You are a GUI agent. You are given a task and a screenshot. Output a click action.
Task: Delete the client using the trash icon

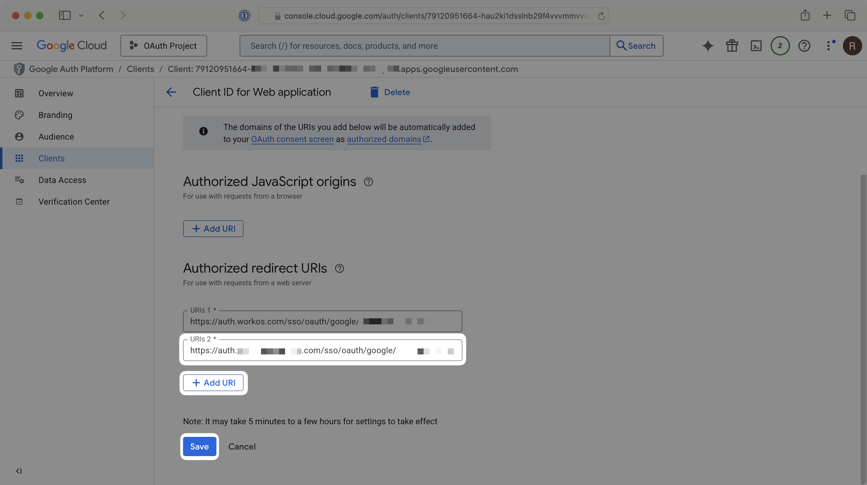tap(374, 92)
